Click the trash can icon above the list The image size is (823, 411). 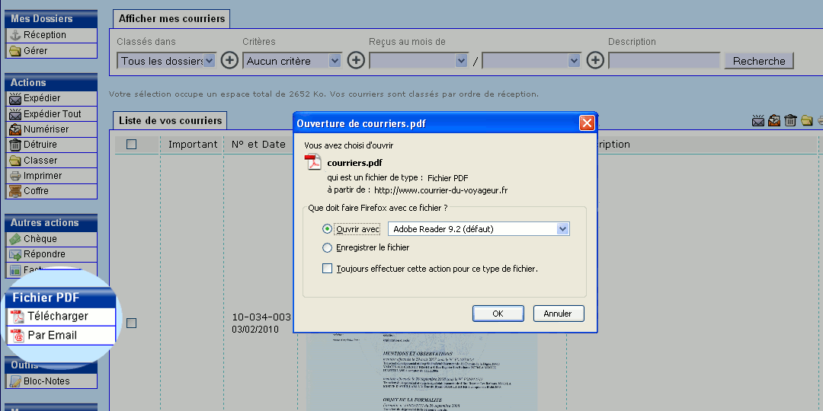click(790, 120)
